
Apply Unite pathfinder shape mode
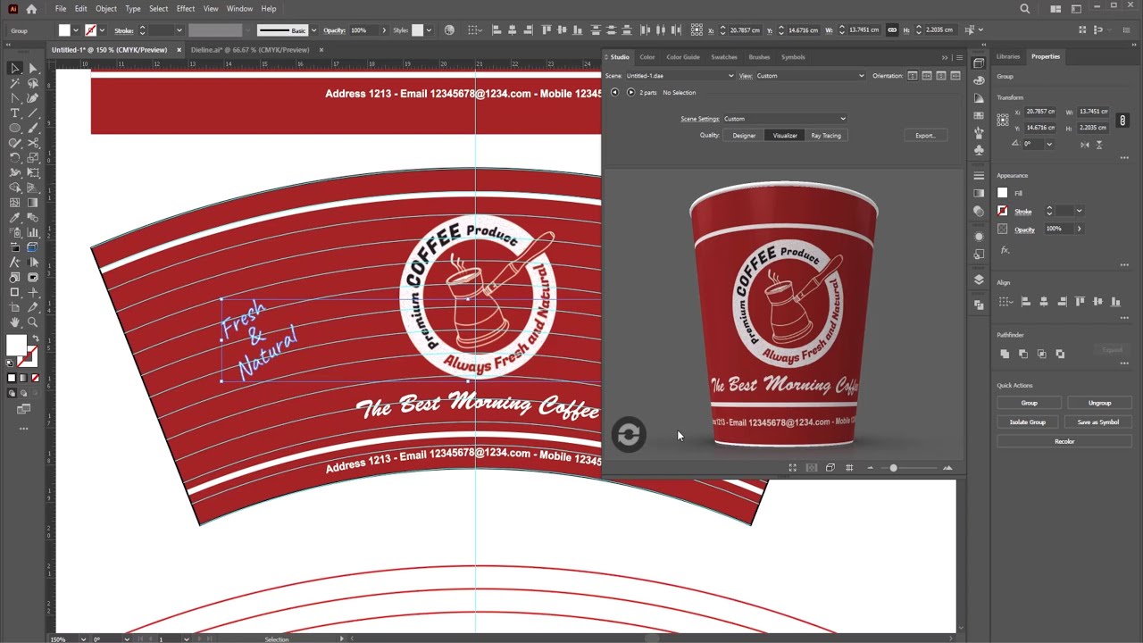point(1005,354)
